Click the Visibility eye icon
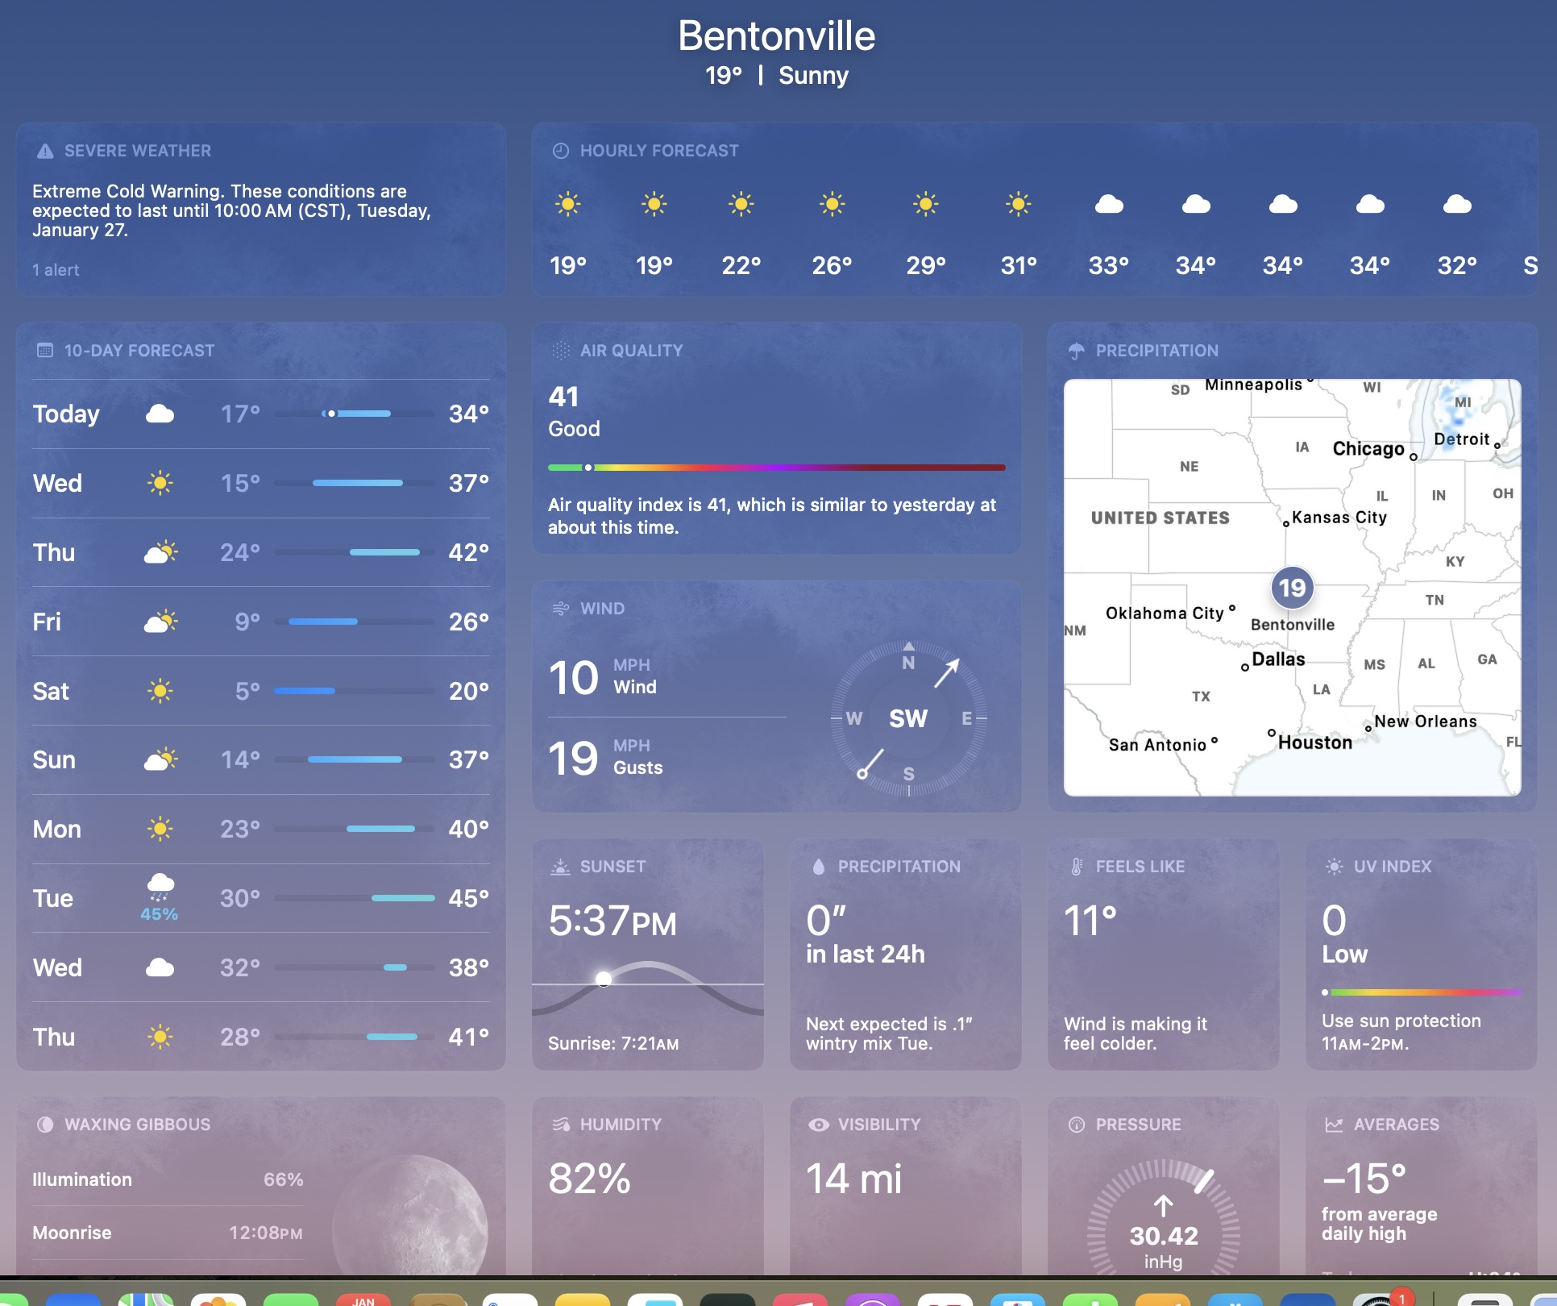 point(819,1125)
